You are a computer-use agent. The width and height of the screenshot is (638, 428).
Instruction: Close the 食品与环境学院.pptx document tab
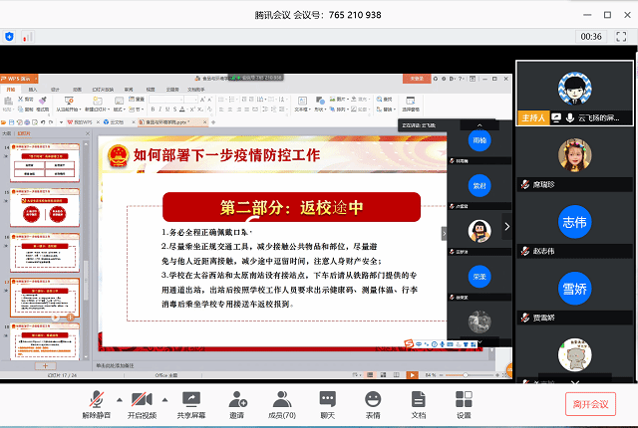[204, 121]
